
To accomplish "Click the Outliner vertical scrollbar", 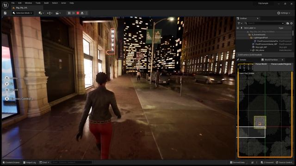I will point(293,33).
